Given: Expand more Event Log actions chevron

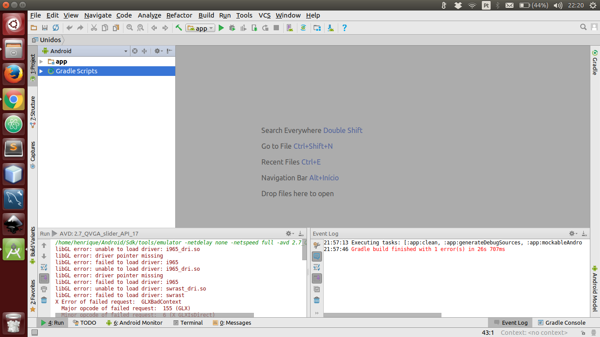Looking at the screenshot, I should (317, 313).
